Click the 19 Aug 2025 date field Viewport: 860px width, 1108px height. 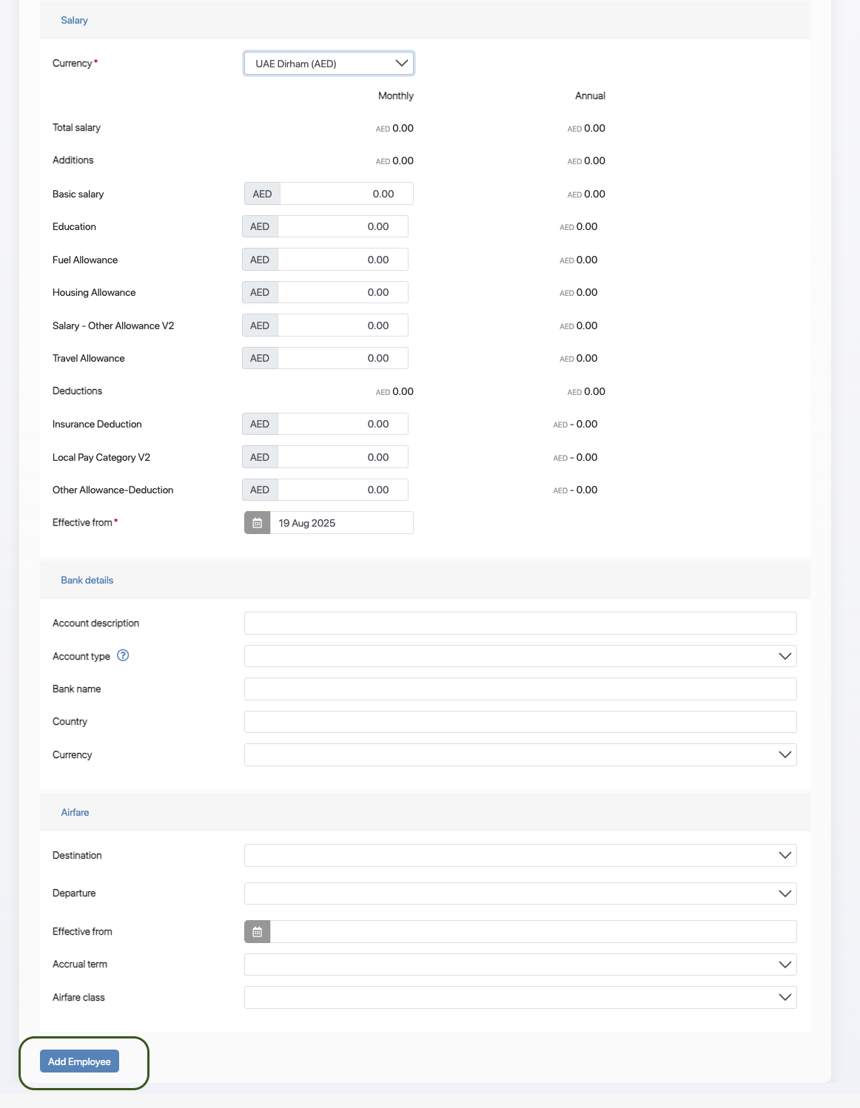pyautogui.click(x=341, y=523)
